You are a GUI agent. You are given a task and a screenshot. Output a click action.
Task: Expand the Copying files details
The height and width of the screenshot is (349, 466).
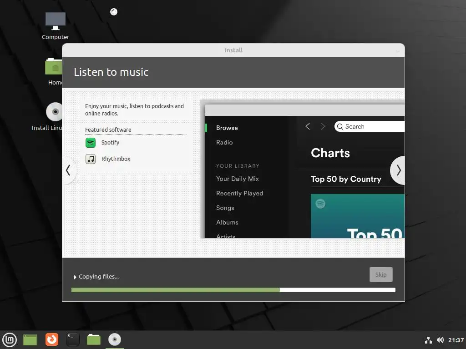tap(75, 277)
